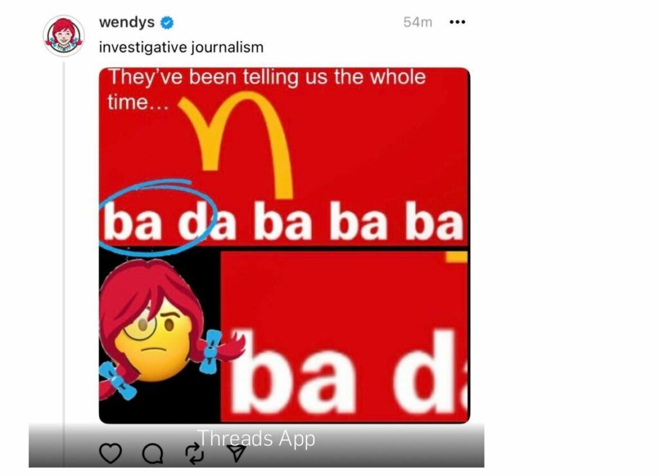Image resolution: width=659 pixels, height=476 pixels.
Task: Open the wendys username profile link
Action: [x=127, y=22]
